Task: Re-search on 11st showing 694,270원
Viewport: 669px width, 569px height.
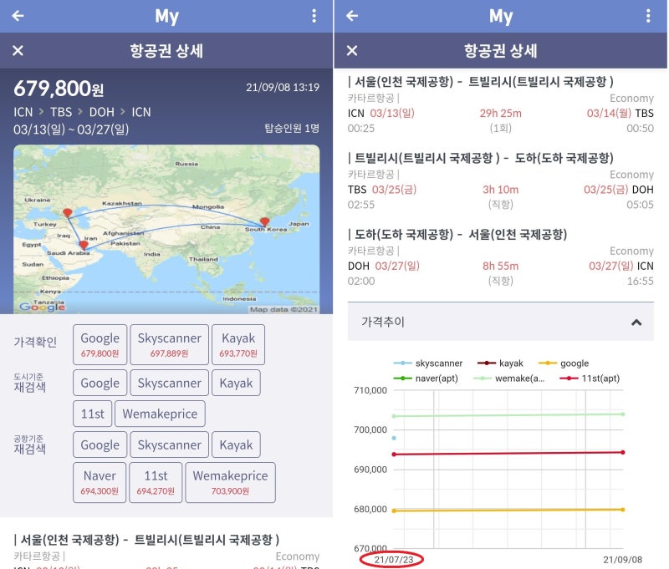Action: pyautogui.click(x=156, y=482)
